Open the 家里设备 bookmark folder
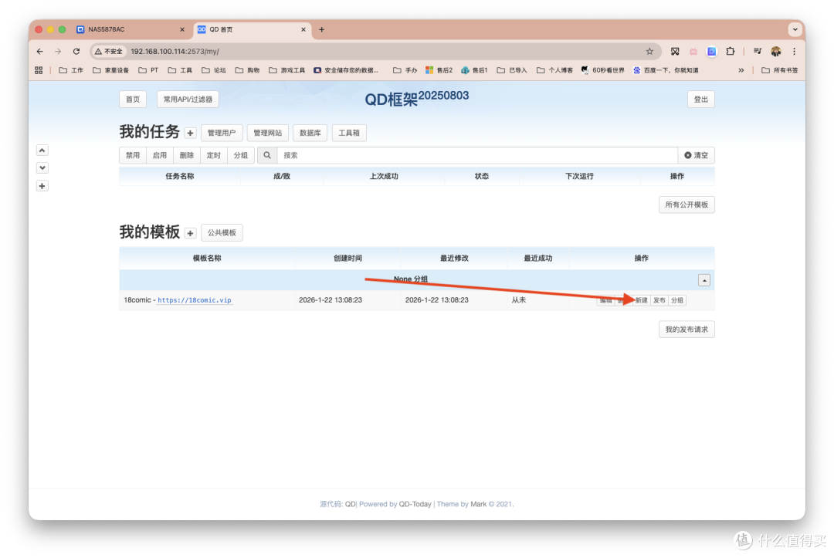This screenshot has height=558, width=834. coord(110,70)
